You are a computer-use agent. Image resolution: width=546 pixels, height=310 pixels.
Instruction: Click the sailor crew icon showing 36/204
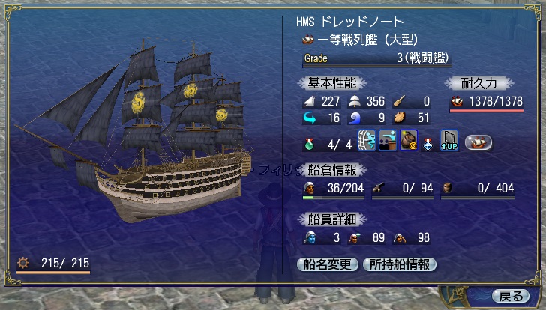coord(309,188)
